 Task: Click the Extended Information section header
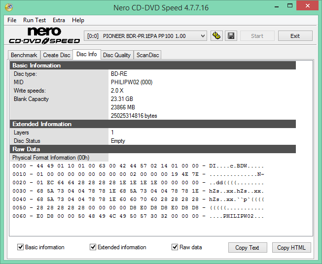pos(153,124)
